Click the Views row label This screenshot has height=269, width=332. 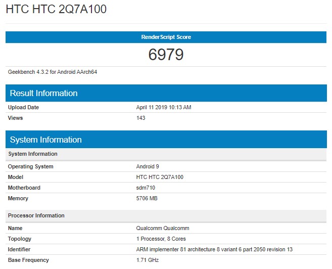15,118
